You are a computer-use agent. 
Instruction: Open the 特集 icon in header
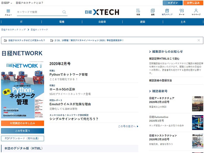138,12
